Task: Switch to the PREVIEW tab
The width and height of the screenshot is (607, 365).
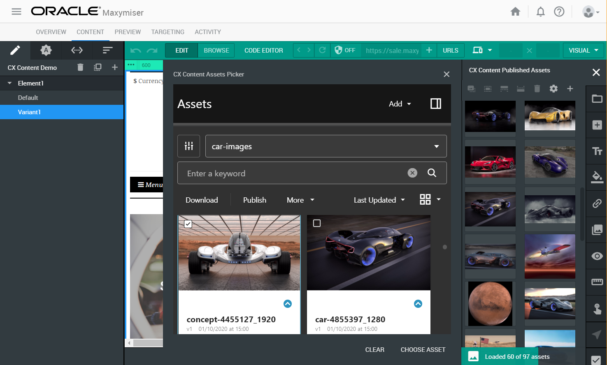Action: (128, 32)
